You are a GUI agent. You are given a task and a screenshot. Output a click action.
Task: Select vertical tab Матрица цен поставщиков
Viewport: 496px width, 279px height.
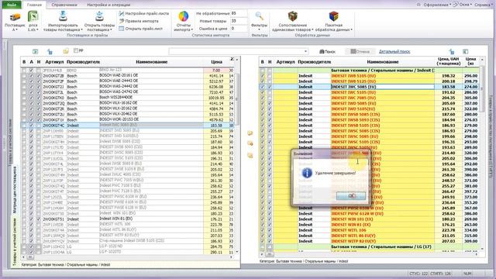point(15,190)
